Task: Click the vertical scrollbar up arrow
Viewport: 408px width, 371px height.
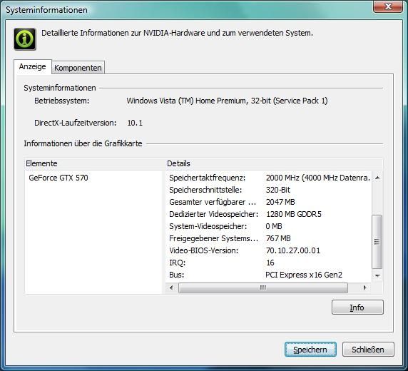Action: tap(377, 178)
